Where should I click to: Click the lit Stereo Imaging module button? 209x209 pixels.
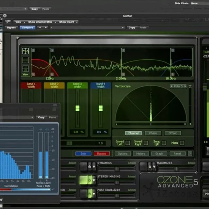click(x=84, y=180)
